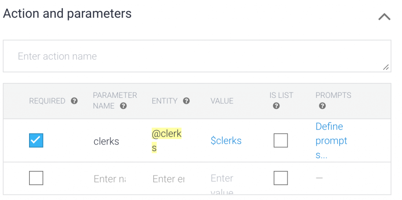The width and height of the screenshot is (402, 200).
Task: Click the empty Enter name field
Action: pos(110,179)
